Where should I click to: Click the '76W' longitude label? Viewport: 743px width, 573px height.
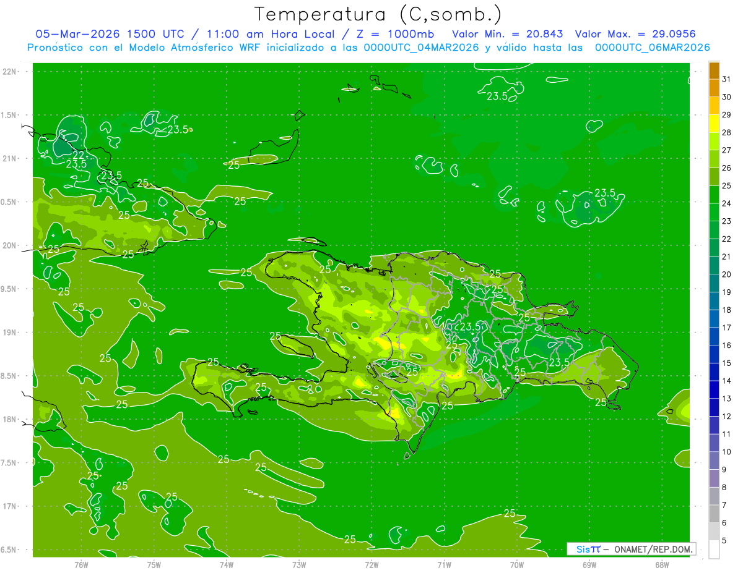[81, 565]
